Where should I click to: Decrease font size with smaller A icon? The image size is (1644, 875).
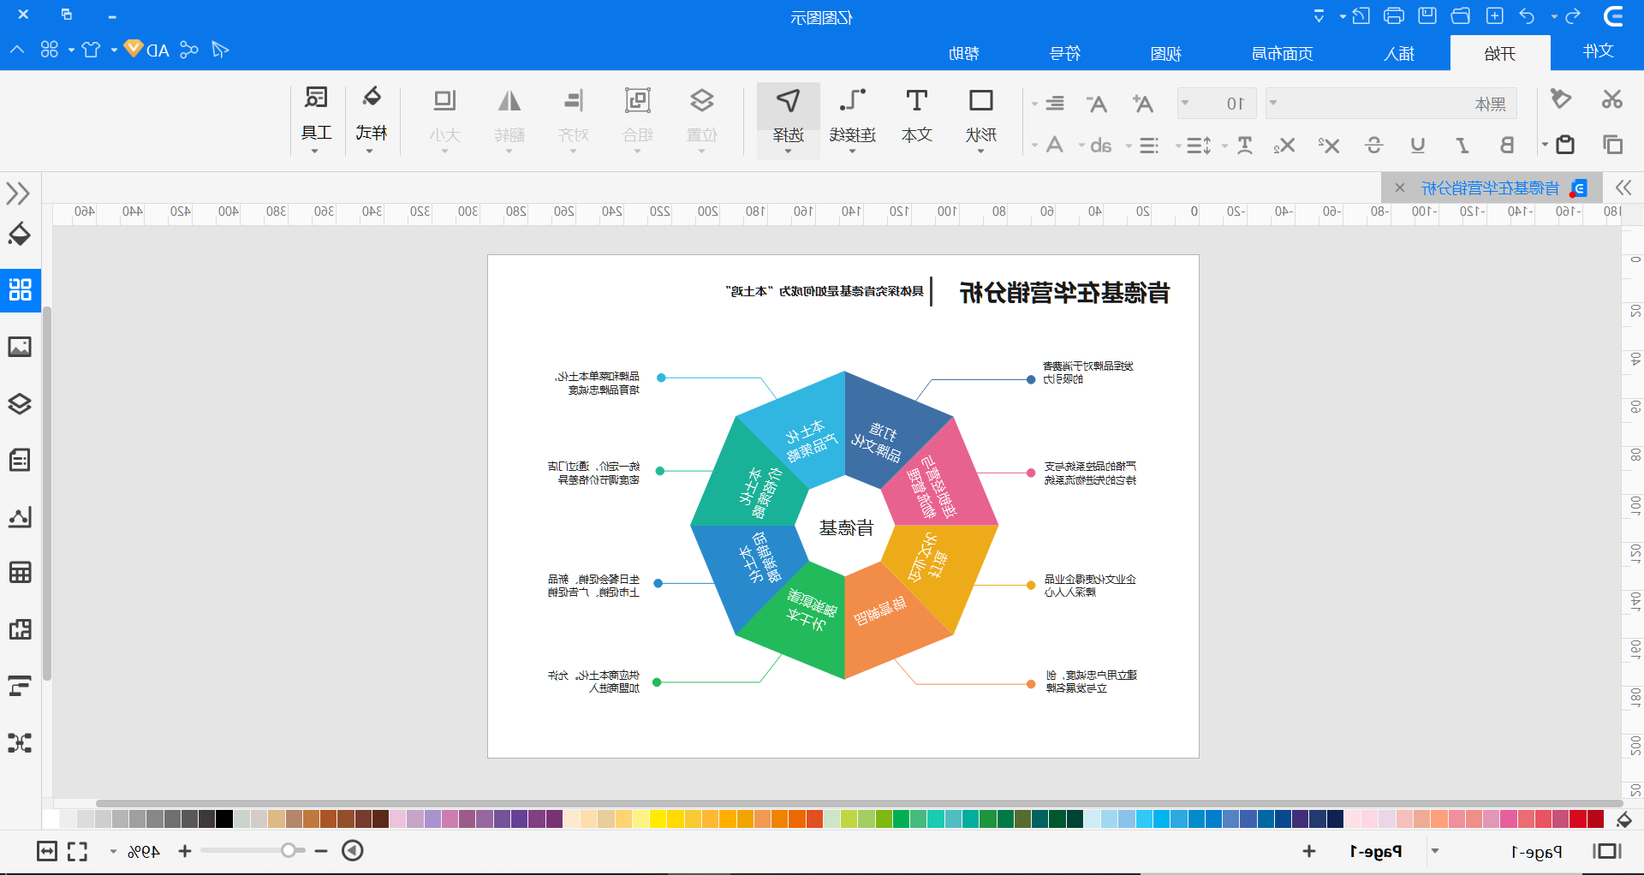point(1096,104)
